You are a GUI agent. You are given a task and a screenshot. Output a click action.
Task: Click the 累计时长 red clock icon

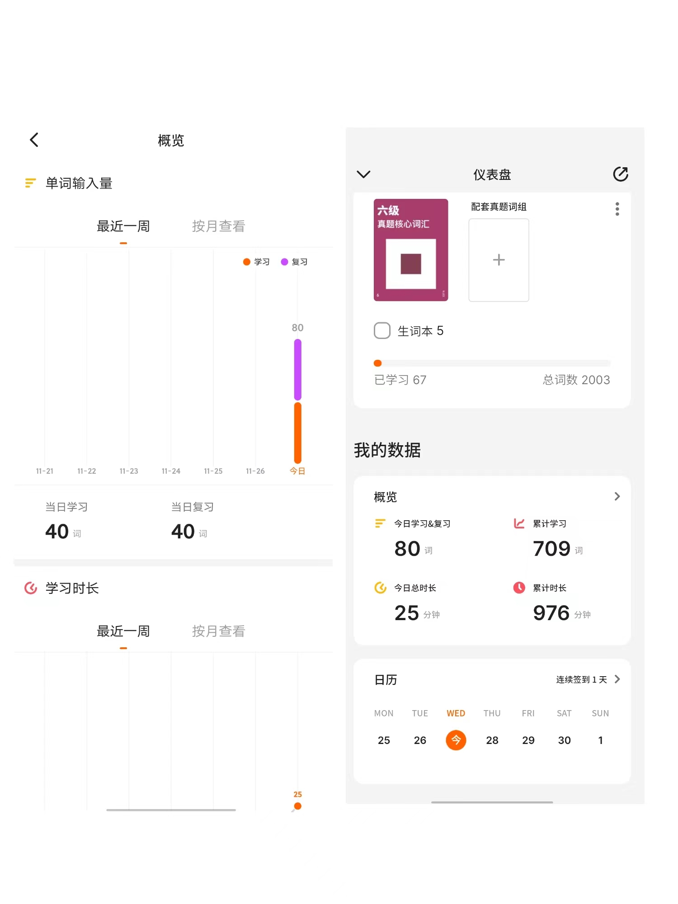point(519,588)
